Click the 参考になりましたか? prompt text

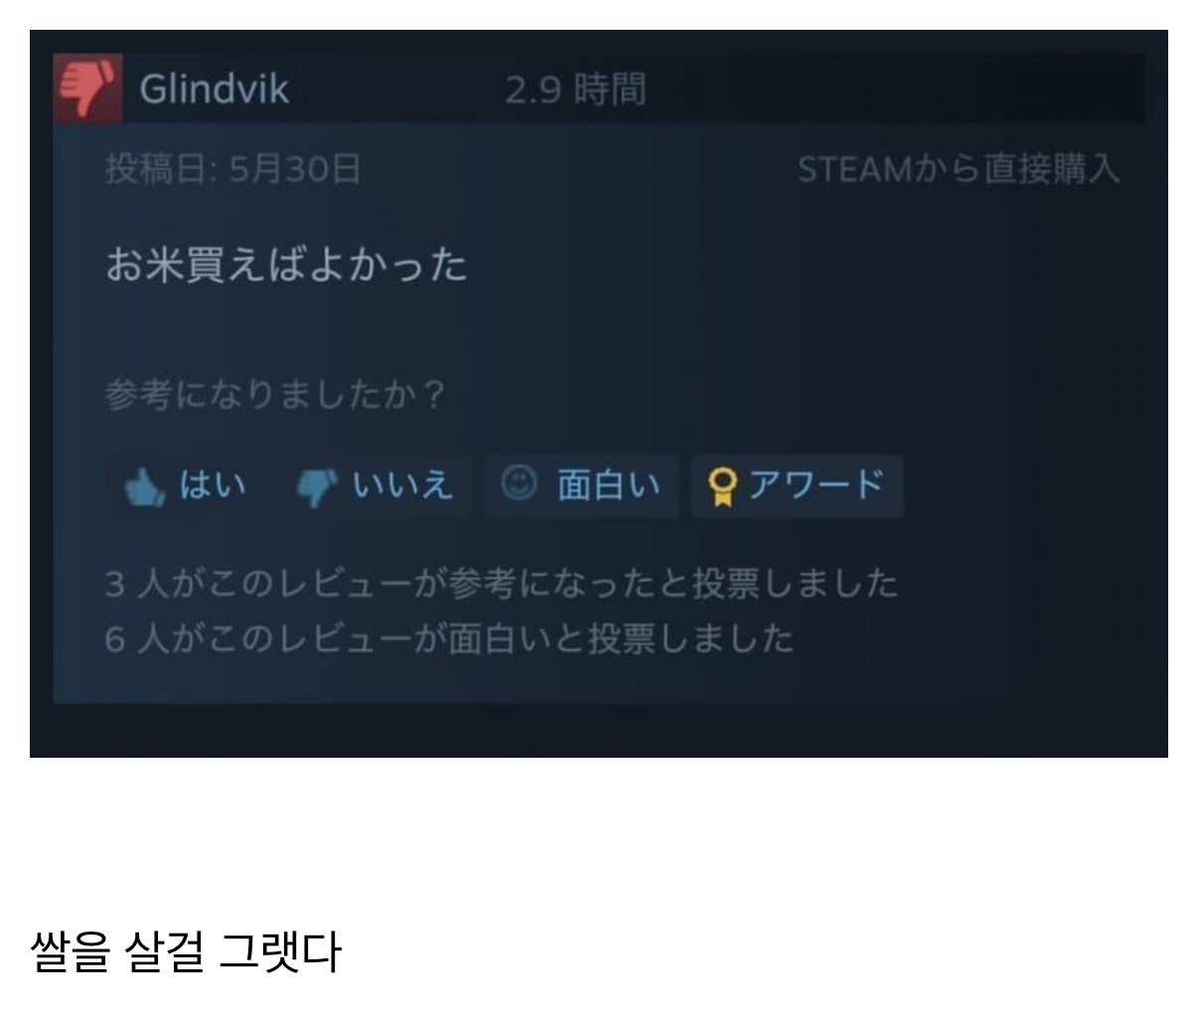point(275,395)
